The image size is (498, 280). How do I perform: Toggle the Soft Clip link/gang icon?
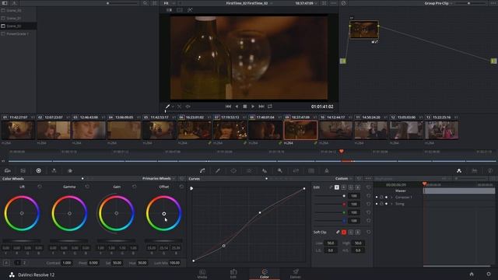coord(338,233)
